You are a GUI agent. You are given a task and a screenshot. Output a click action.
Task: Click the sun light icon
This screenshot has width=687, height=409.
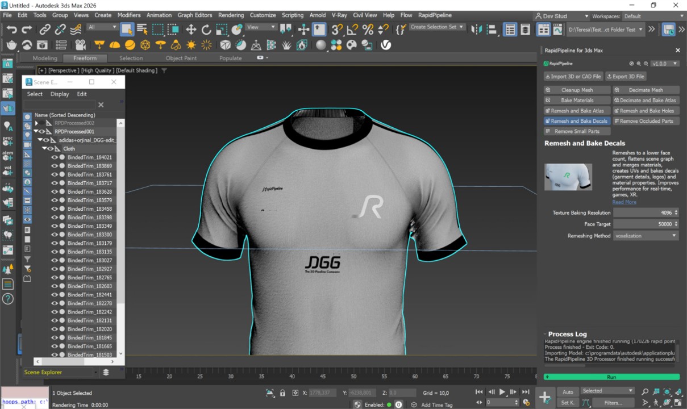coord(191,45)
